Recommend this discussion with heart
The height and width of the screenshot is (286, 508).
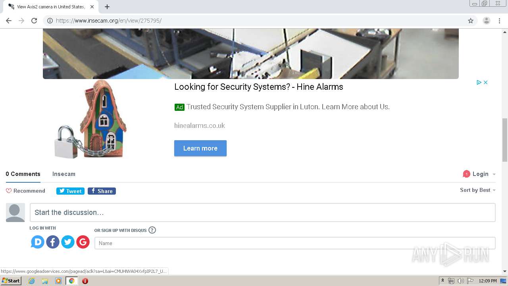tap(25, 191)
